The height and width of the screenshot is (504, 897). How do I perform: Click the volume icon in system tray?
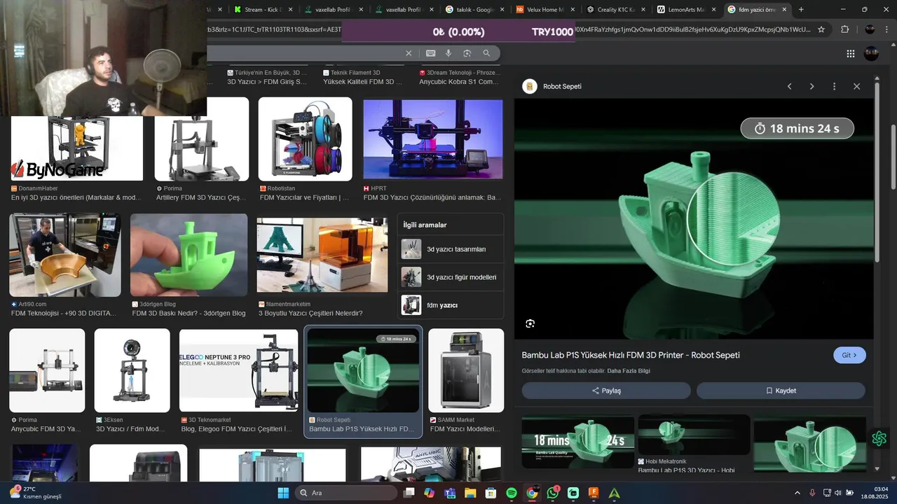pos(838,493)
